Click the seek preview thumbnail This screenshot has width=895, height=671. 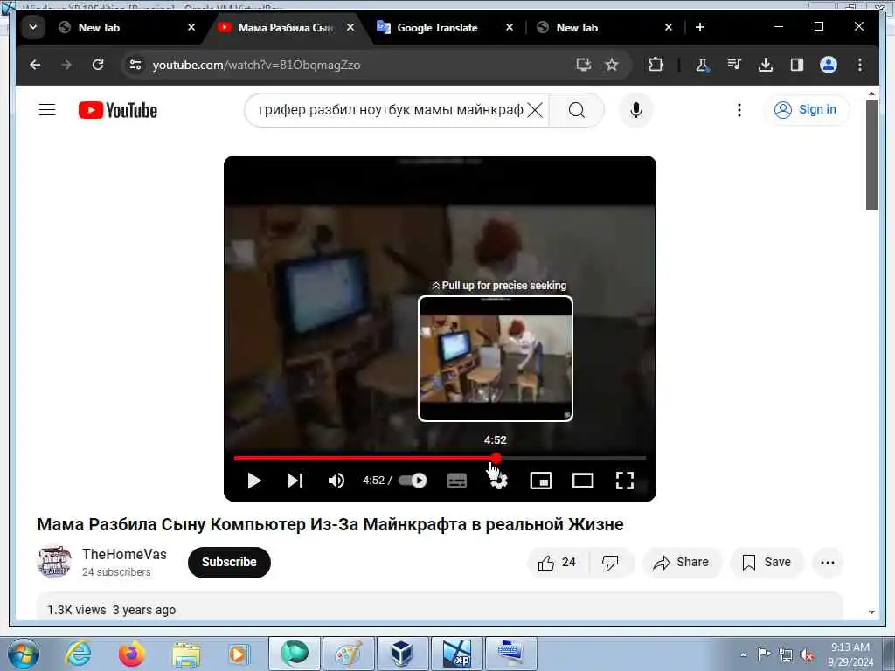[496, 359]
